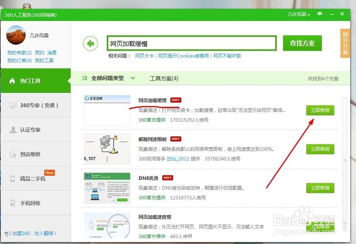Click 立即修复 for 解除网速限制
356x244 pixels.
pos(320,149)
